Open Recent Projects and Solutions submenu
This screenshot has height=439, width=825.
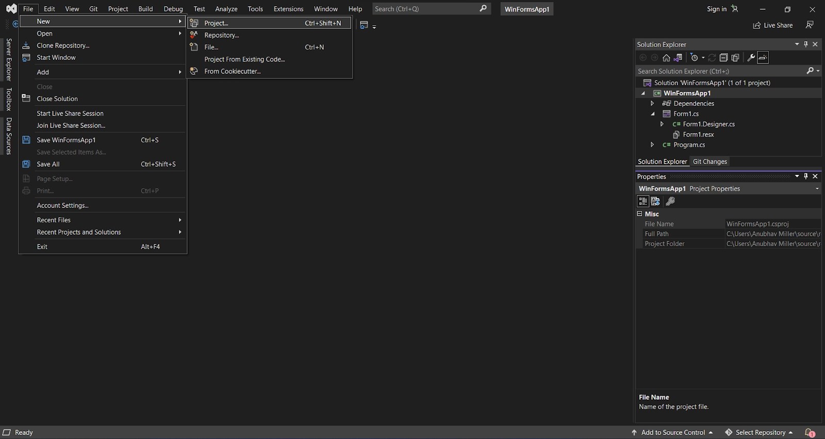[103, 232]
